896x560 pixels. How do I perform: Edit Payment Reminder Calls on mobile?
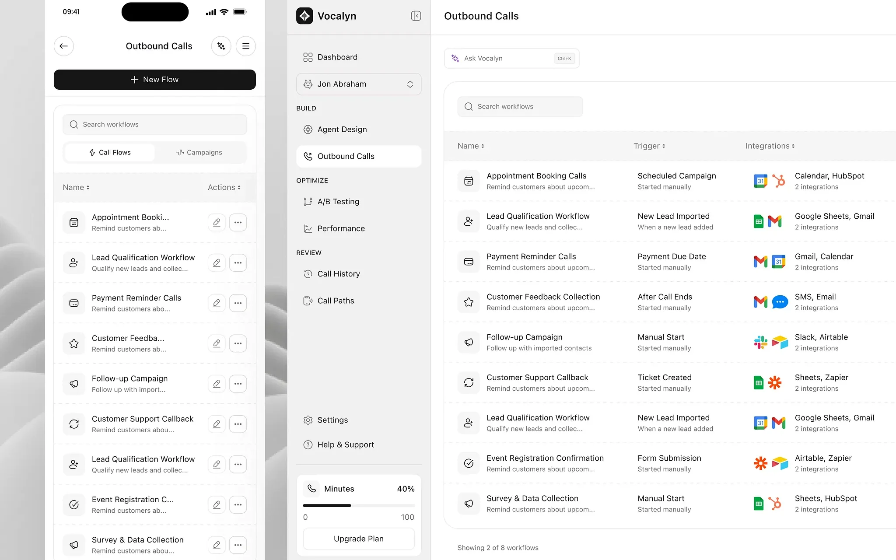click(217, 303)
